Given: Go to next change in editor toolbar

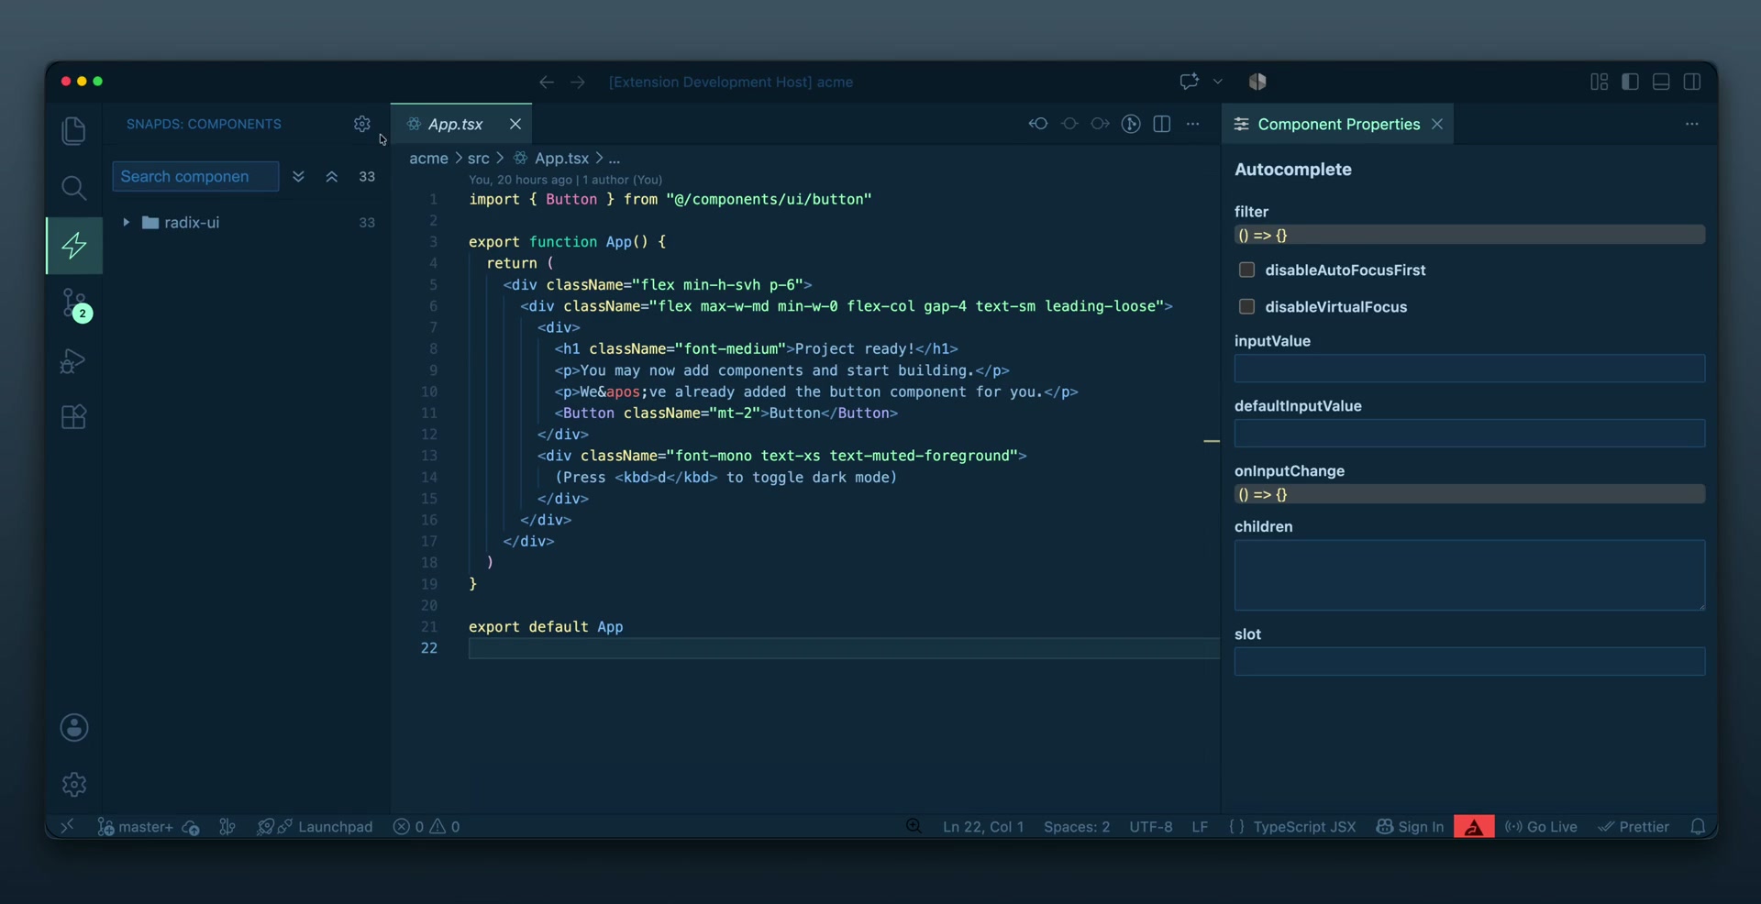Looking at the screenshot, I should pos(1100,124).
